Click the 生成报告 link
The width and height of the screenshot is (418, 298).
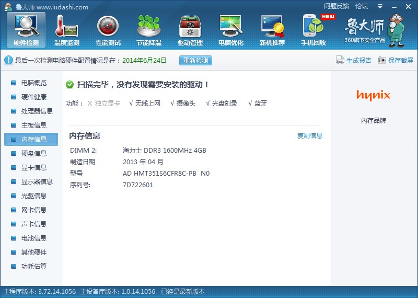click(x=359, y=60)
